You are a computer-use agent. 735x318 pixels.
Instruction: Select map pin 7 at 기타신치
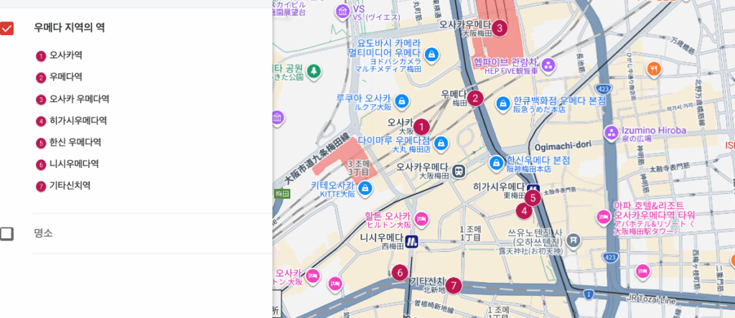click(x=453, y=286)
